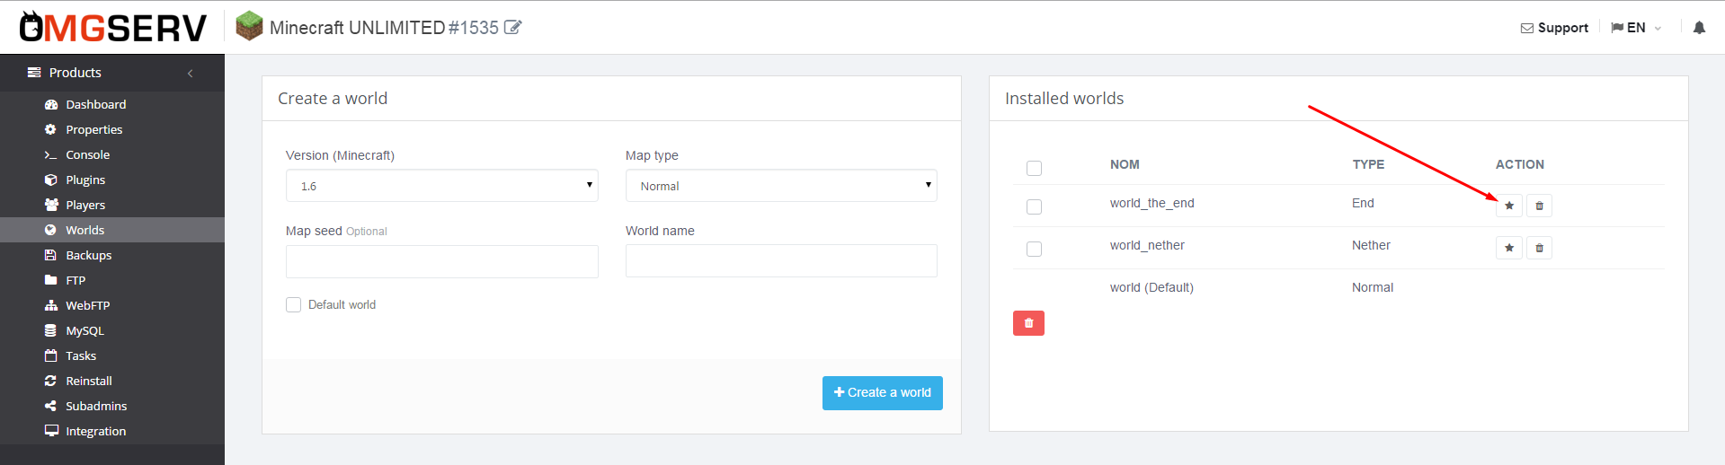Image resolution: width=1725 pixels, height=465 pixels.
Task: Click the ACTION column header
Action: point(1520,164)
